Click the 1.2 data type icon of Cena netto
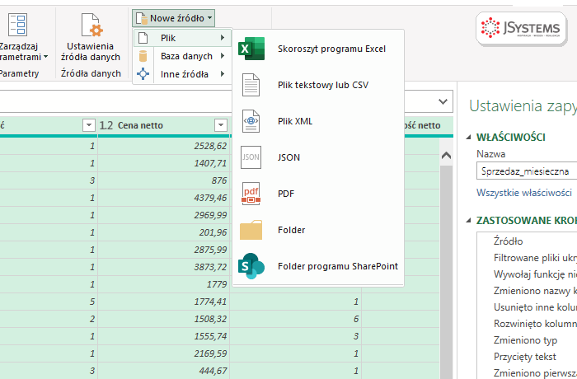The image size is (577, 379). [106, 125]
